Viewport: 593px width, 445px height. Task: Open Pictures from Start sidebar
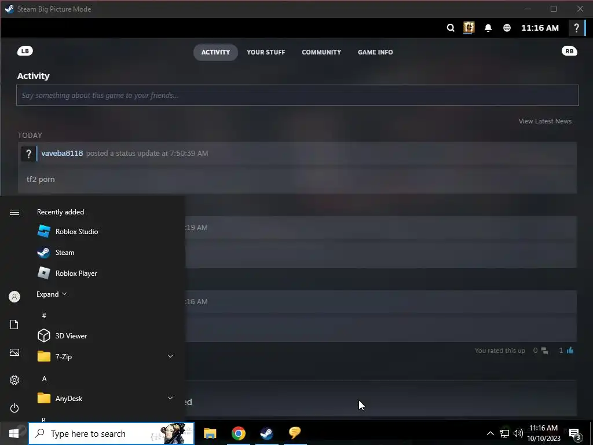tap(14, 352)
